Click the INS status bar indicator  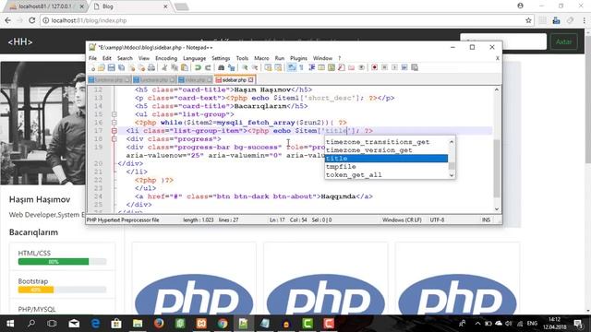coord(486,219)
